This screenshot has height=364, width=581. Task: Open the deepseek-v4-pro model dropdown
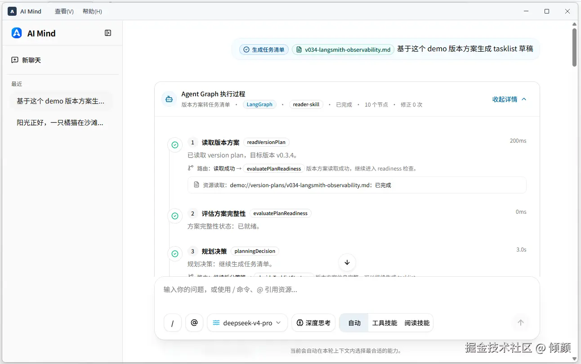(x=247, y=323)
